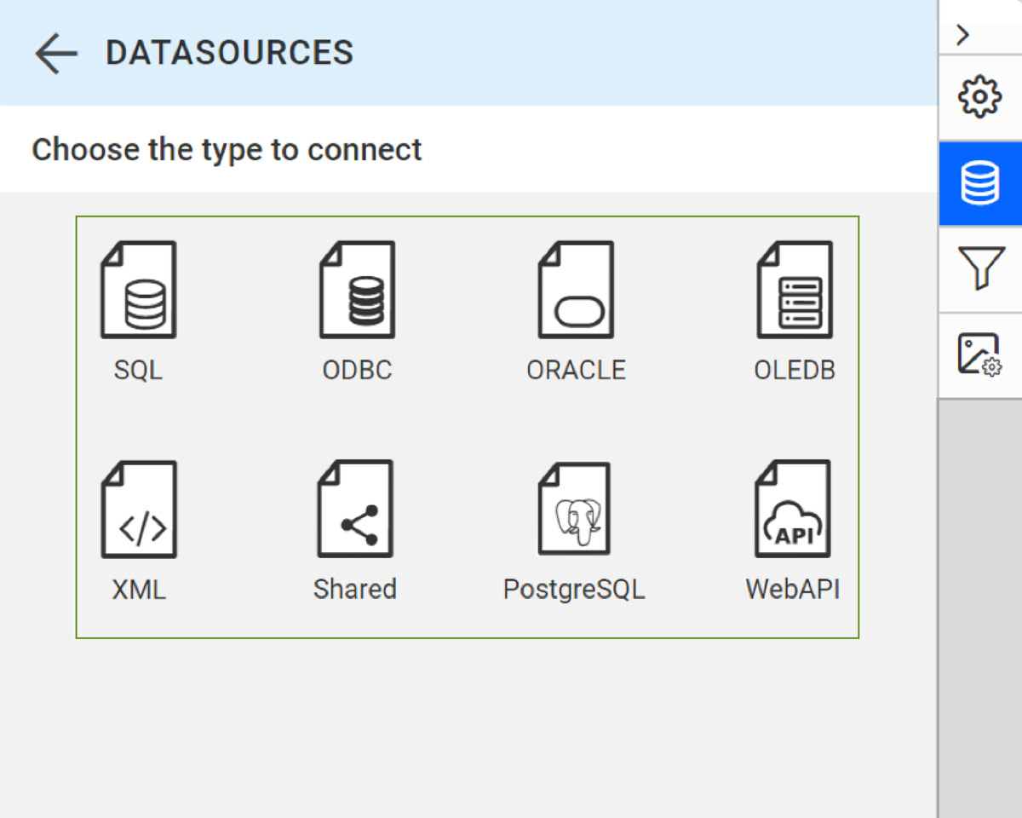The height and width of the screenshot is (818, 1022).
Task: Switch to the database Data tab
Action: click(979, 183)
